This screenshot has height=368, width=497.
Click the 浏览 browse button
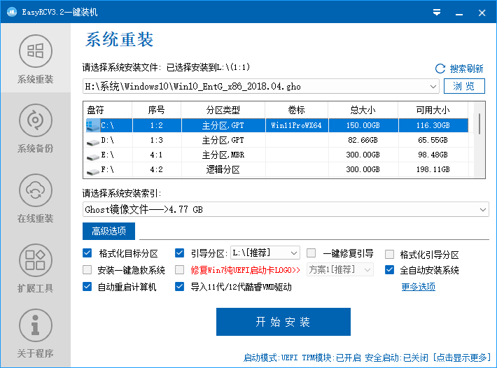(463, 86)
